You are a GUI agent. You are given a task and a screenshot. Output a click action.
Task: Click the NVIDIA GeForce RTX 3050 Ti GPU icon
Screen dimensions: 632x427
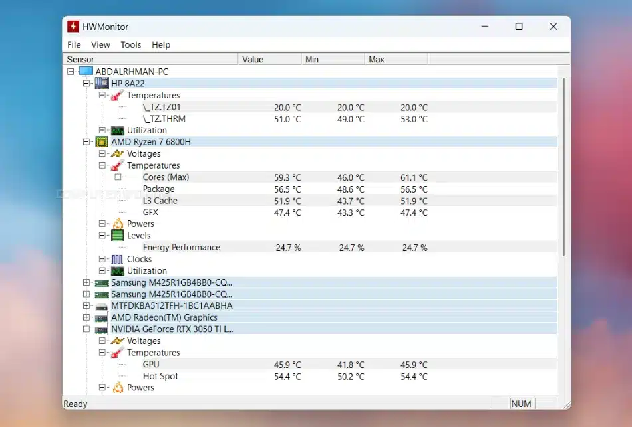pyautogui.click(x=102, y=329)
